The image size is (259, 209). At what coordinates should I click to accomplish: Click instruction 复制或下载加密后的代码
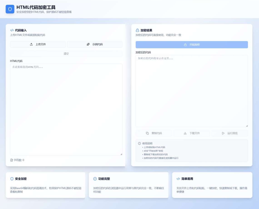click(x=156, y=154)
